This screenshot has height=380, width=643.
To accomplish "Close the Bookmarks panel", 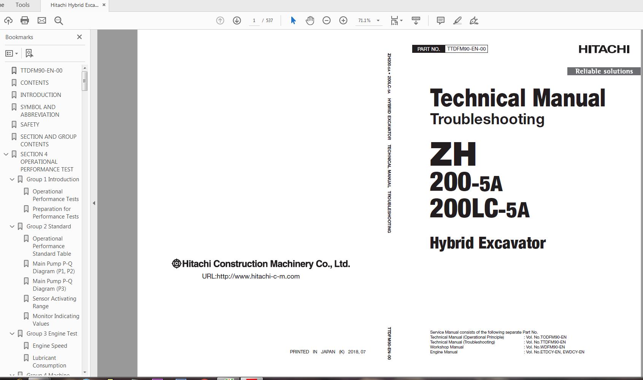I will (x=79, y=37).
